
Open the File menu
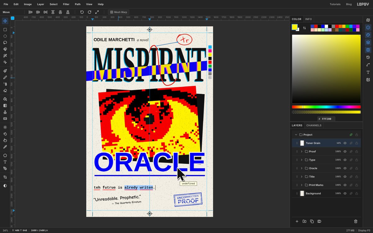coord(6,4)
